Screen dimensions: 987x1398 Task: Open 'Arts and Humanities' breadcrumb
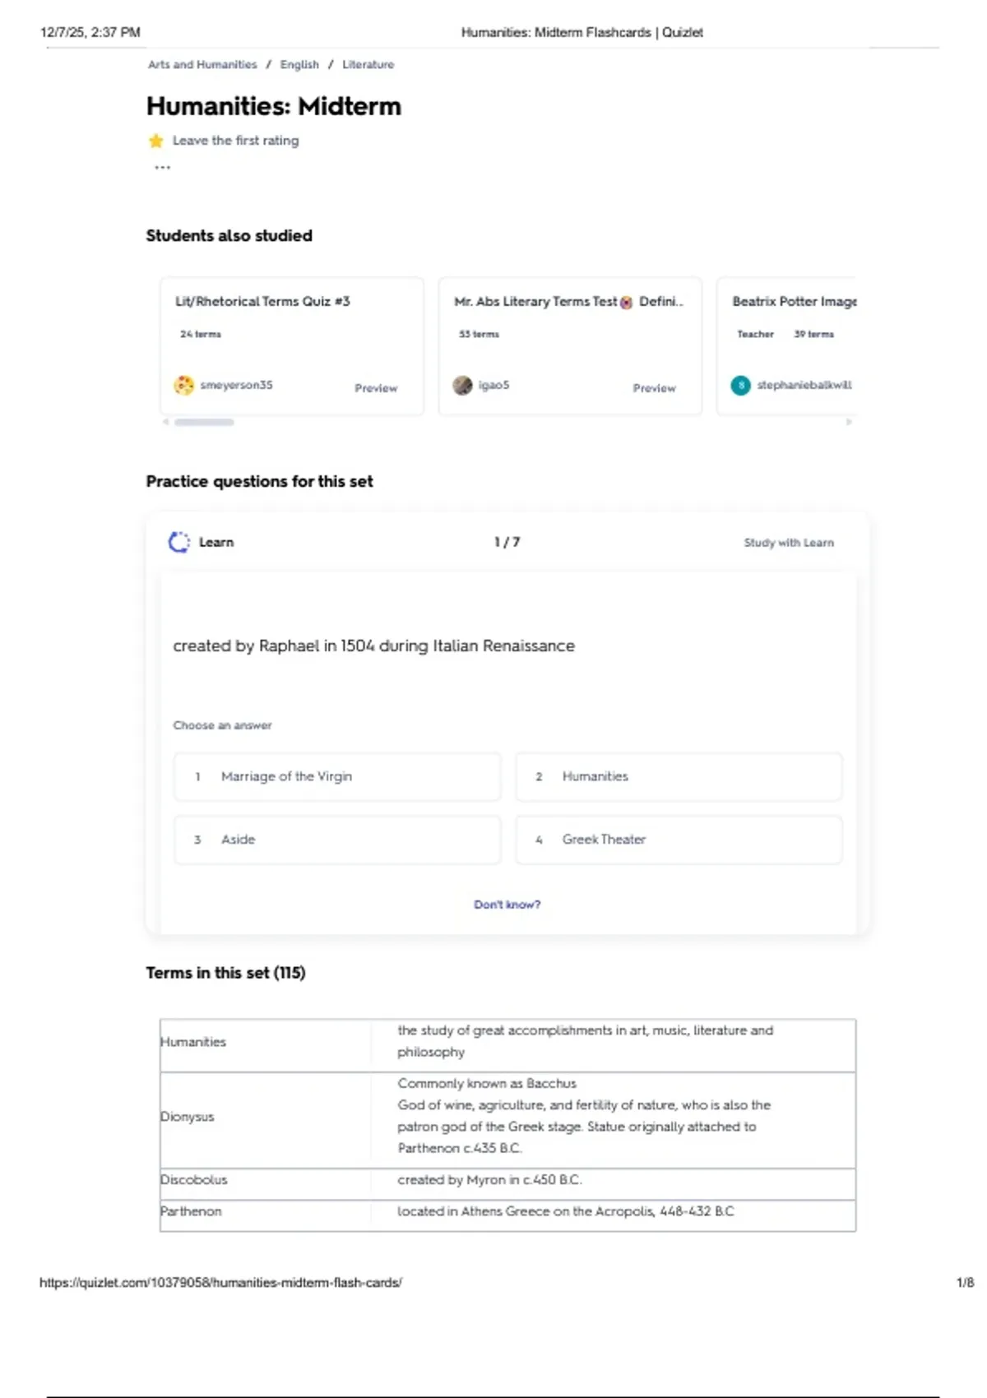[202, 64]
